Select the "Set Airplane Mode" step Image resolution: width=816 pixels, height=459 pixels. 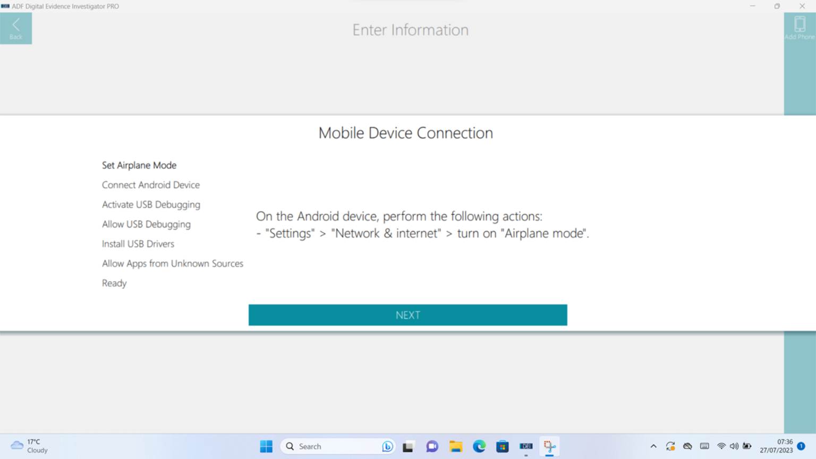(139, 165)
